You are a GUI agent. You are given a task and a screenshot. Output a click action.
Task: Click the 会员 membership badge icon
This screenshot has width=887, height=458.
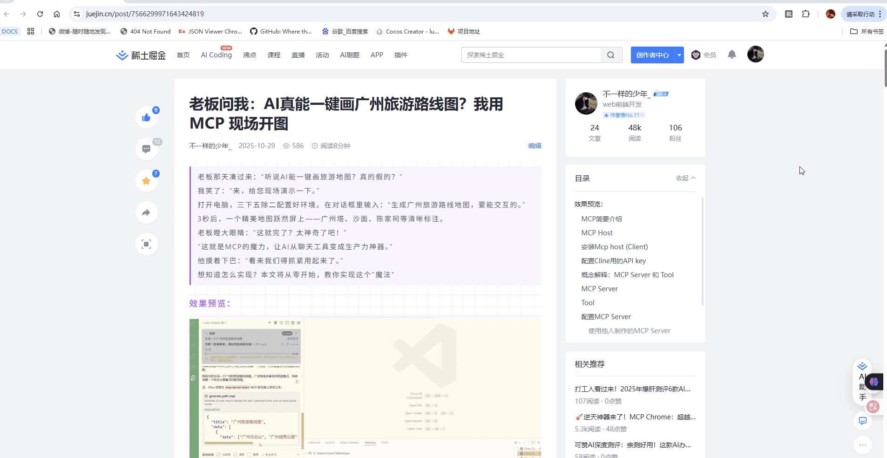(x=696, y=55)
